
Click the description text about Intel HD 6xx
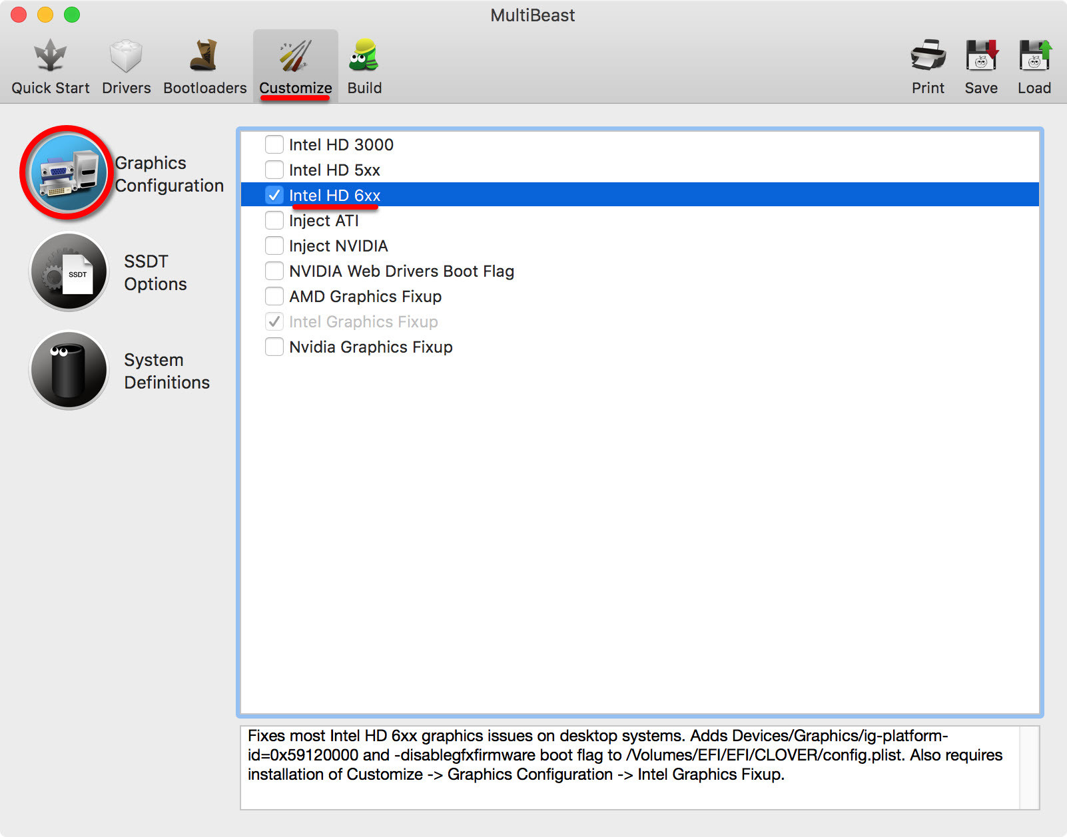click(x=625, y=755)
